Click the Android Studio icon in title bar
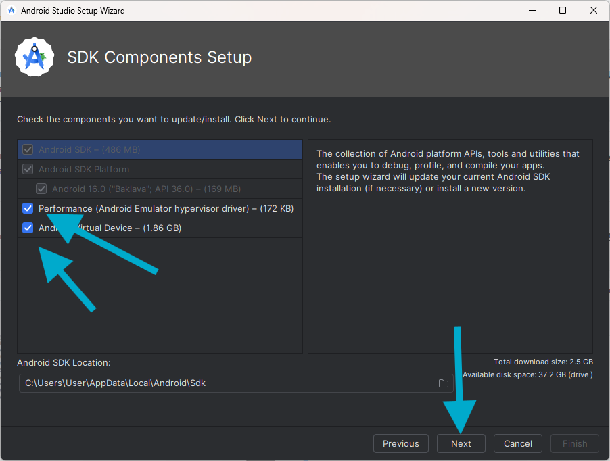Screen dimensions: 610x461 coord(11,11)
